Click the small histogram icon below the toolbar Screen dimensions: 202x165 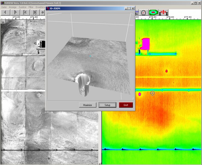click(3, 21)
